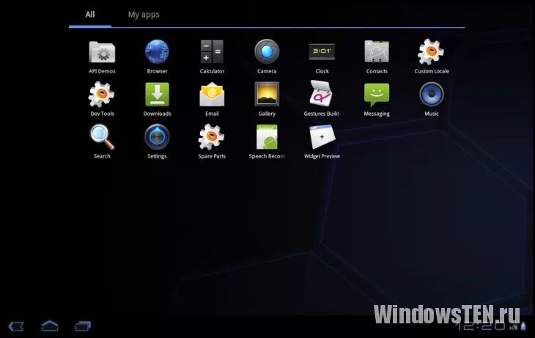This screenshot has width=535, height=338.
Task: Switch to the My apps tab
Action: tap(144, 15)
